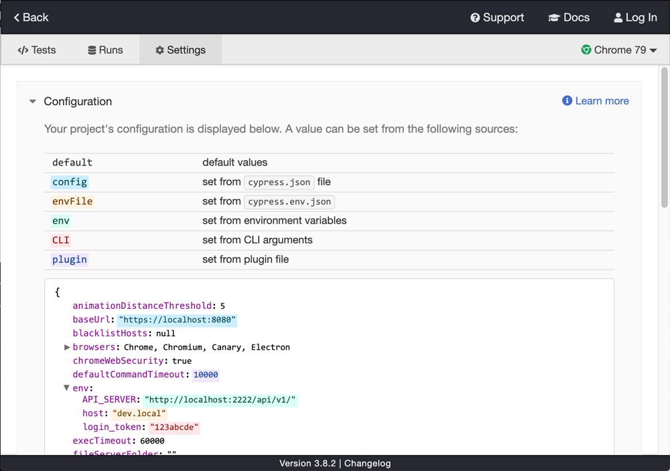Click the config source badge
The width and height of the screenshot is (670, 471).
tap(69, 181)
